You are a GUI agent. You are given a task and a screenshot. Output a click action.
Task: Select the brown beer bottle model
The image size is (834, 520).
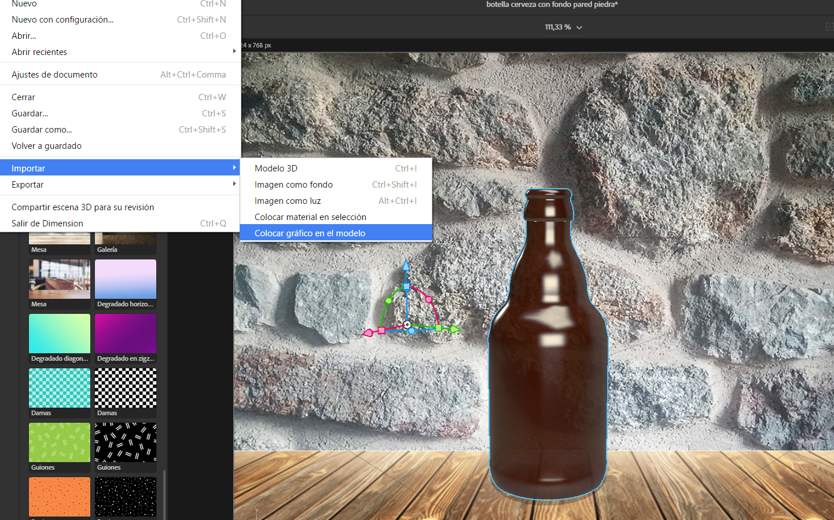point(548,371)
